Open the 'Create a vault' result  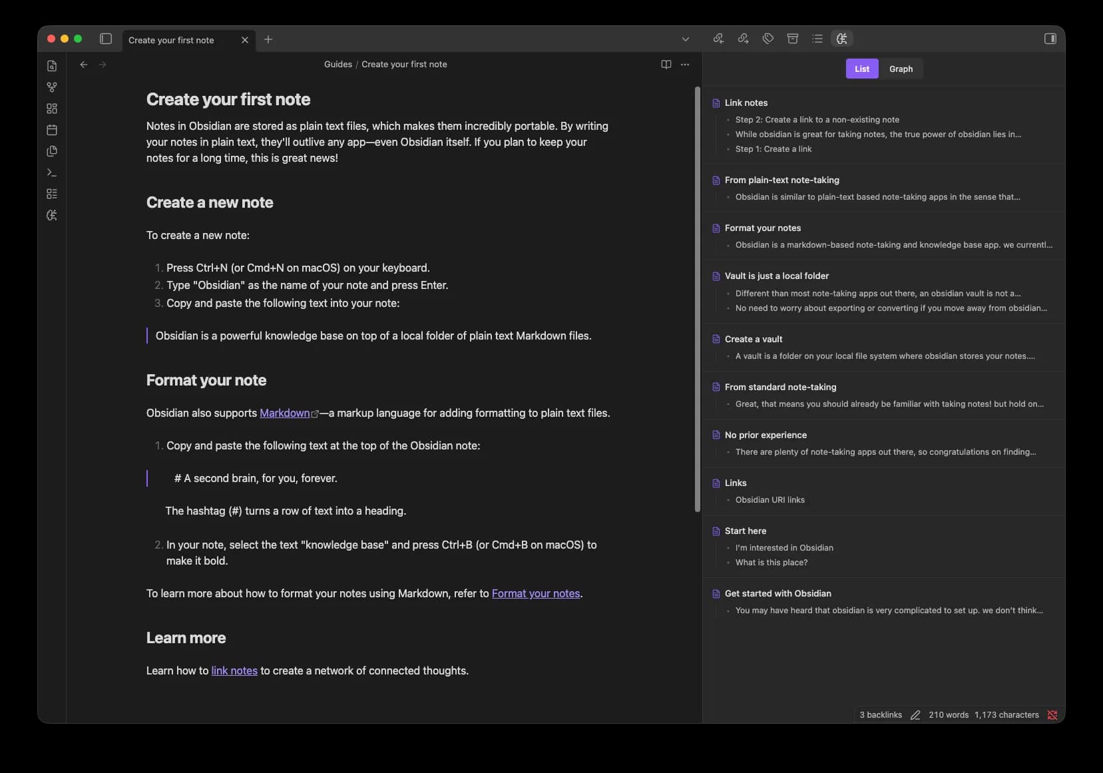coord(754,339)
